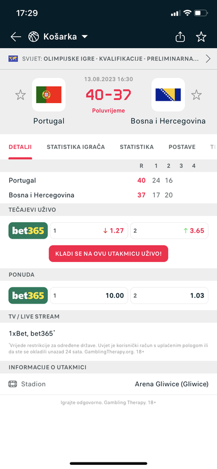Open the Statistika tab

[x=137, y=147]
